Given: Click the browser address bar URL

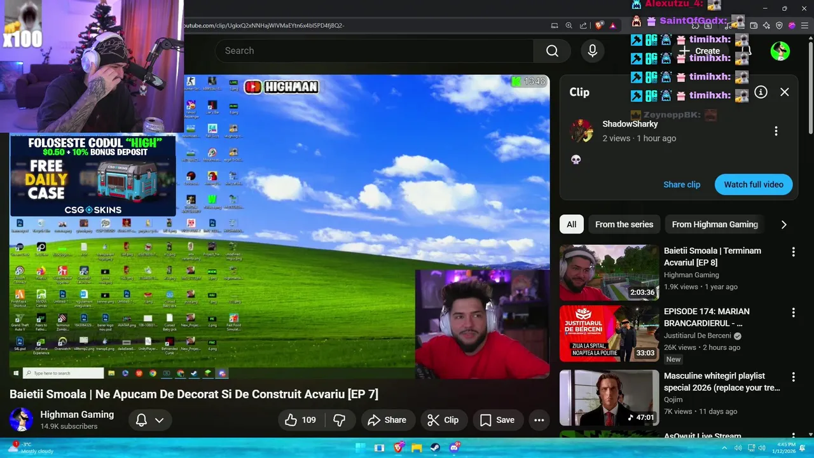Looking at the screenshot, I should tap(264, 25).
